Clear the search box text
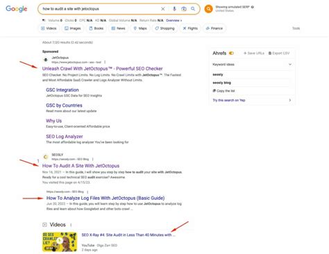 [x=163, y=9]
